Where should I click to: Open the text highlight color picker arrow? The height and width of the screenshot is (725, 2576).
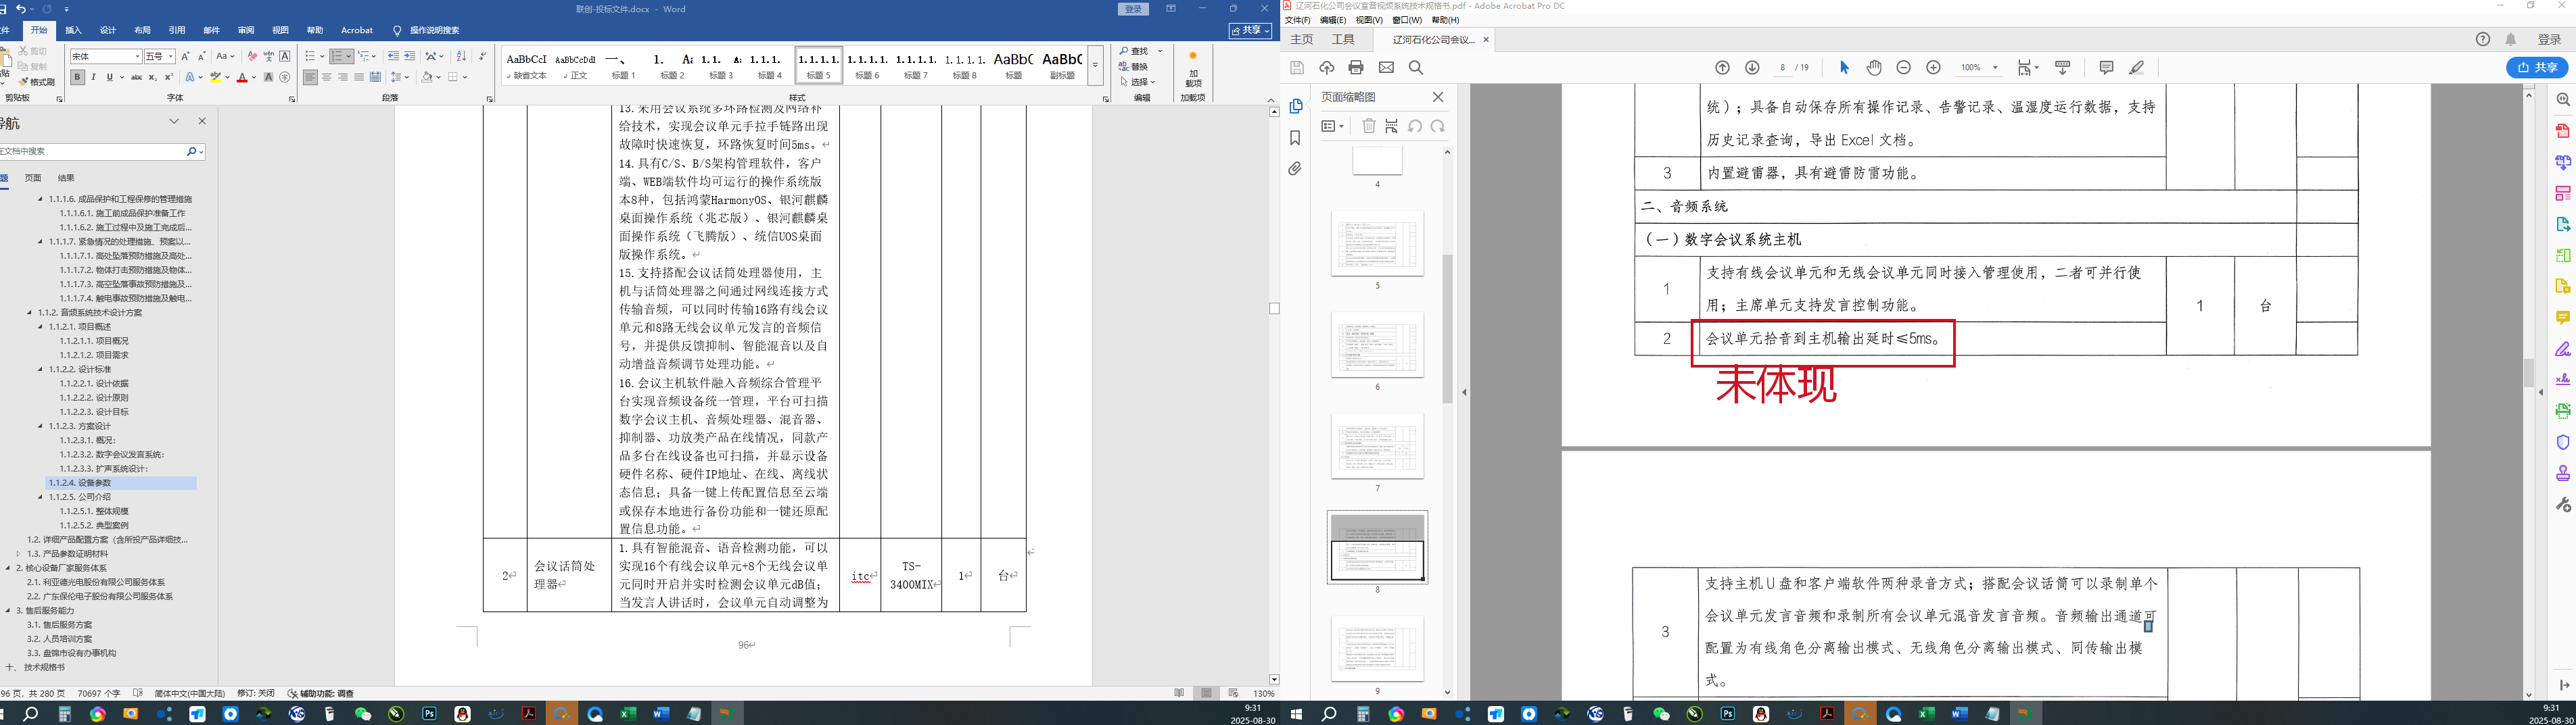(228, 77)
